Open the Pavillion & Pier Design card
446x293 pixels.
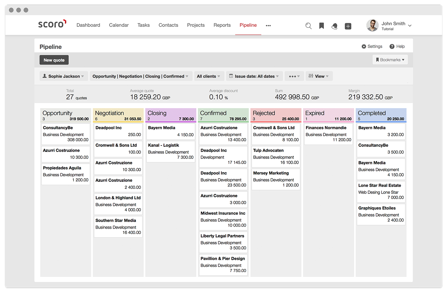223,265
